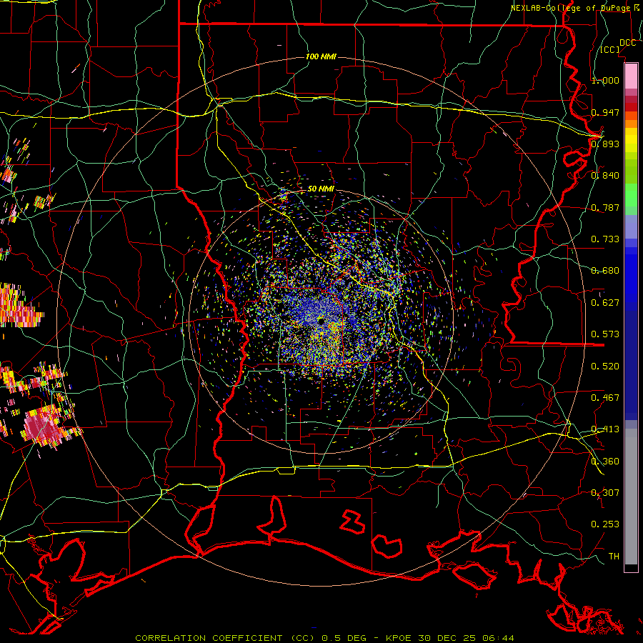Click the 0.893 color scale label
This screenshot has height=643, width=643.
605,144
